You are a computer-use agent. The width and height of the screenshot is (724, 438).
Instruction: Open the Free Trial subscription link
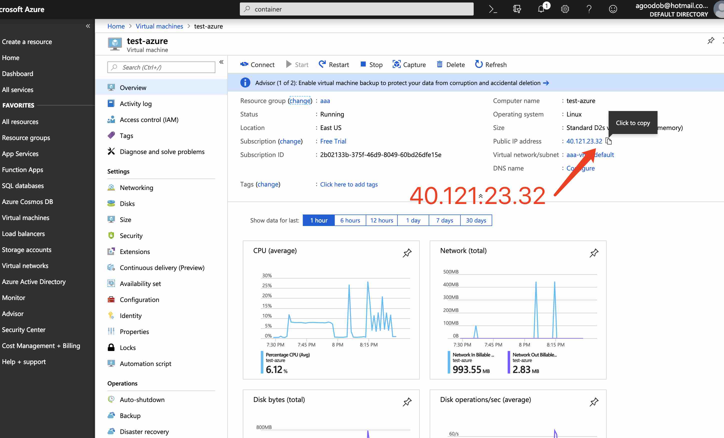click(333, 141)
